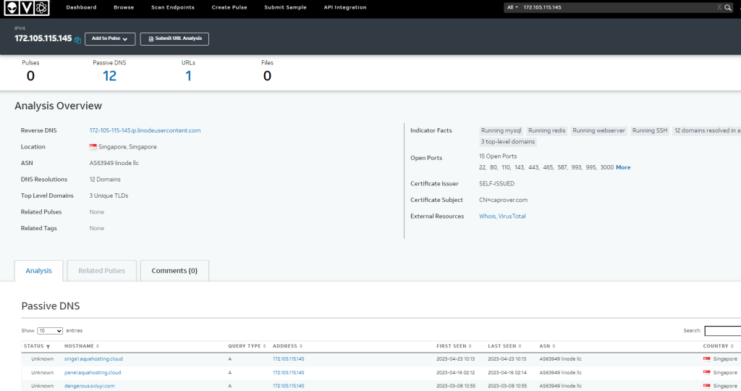
Task: Click the OTX atom logo icon
Action: (42, 8)
